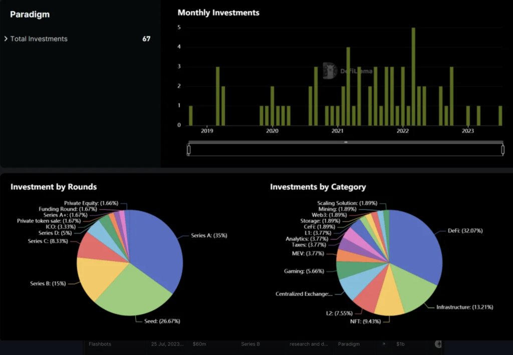This screenshot has width=513, height=355.
Task: Grab the left handle of the date range slider
Action: (189, 149)
